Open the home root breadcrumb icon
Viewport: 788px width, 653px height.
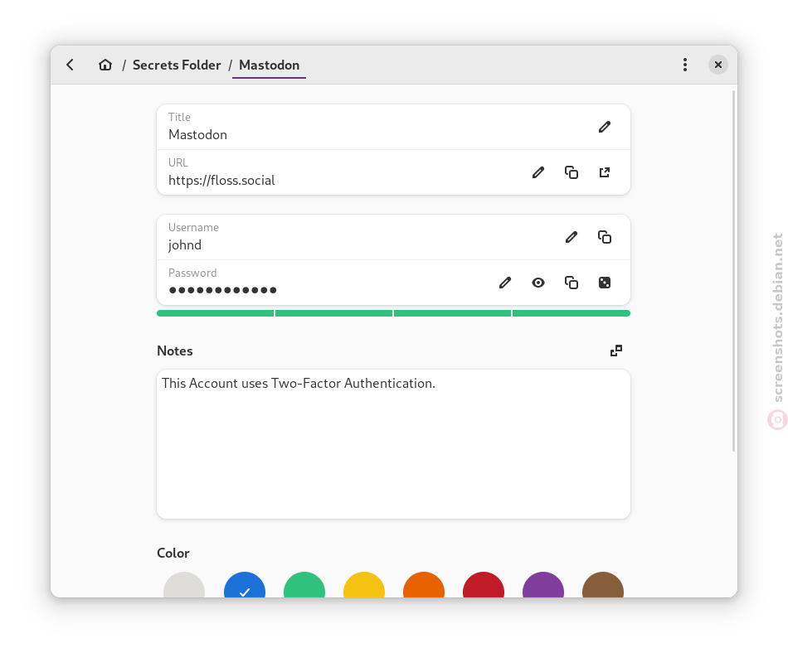105,65
